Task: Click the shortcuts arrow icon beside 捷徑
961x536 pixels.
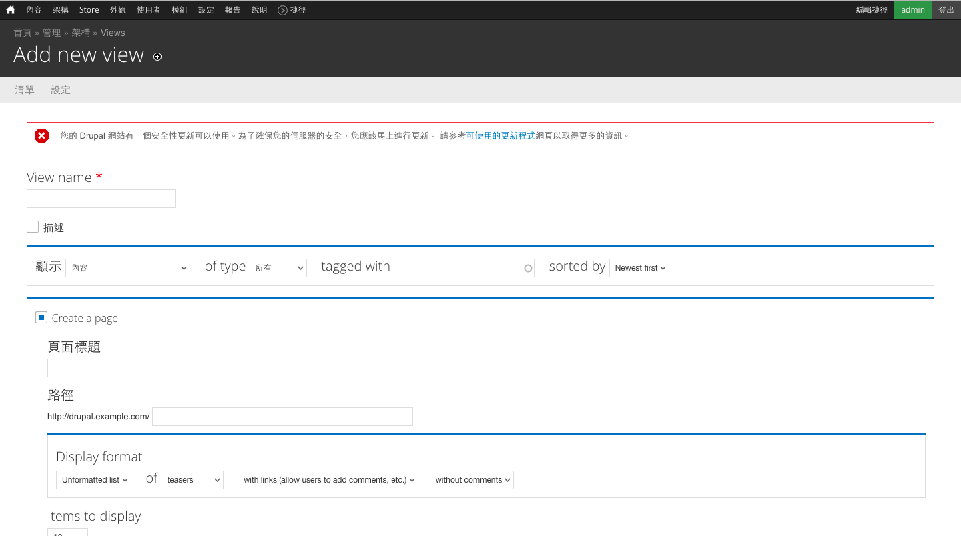Action: (282, 10)
